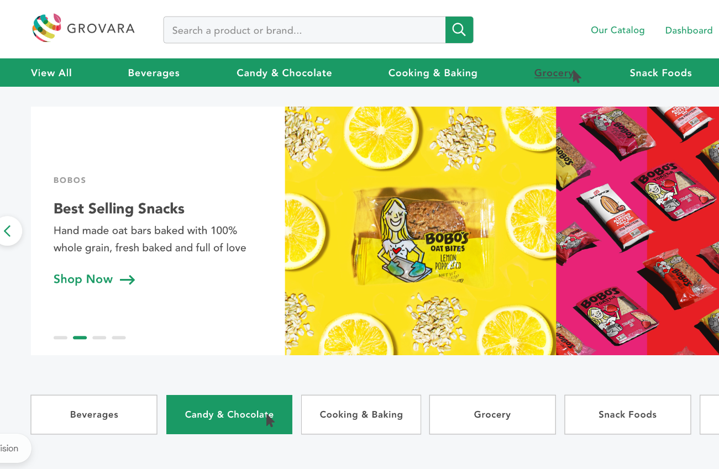719x469 pixels.
Task: Select the first carousel dot indicator
Action: pos(60,338)
